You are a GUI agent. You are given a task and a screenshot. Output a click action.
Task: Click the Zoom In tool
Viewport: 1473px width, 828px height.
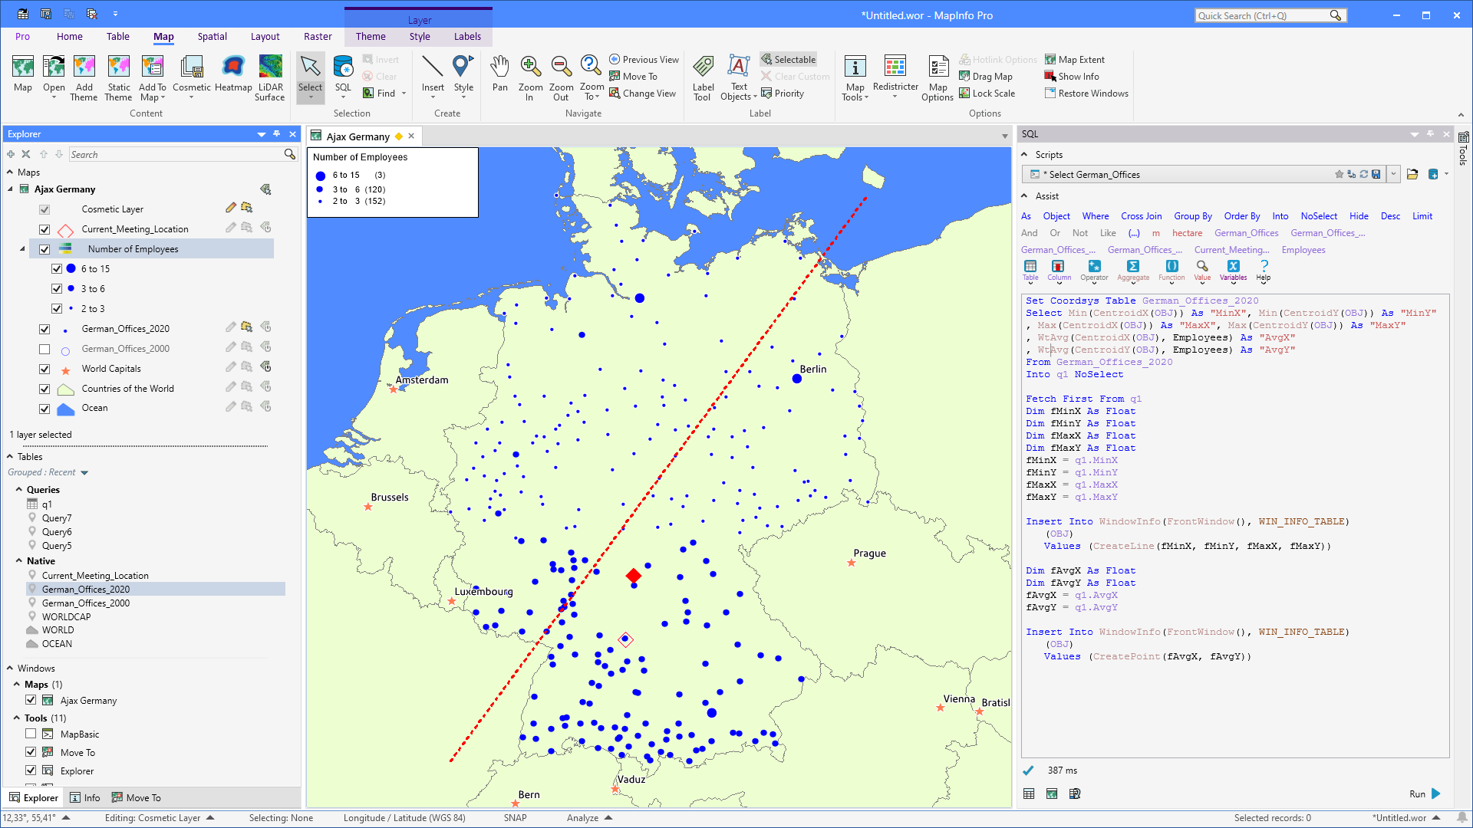point(530,73)
